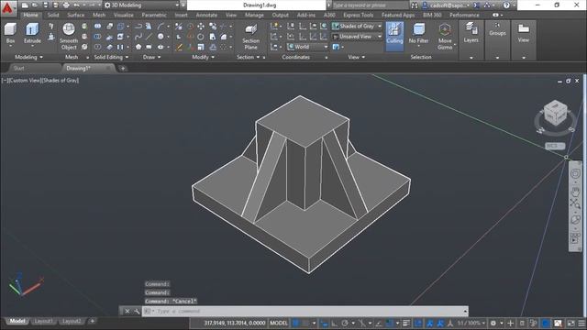Click the Print icon in quick access toolbar
The width and height of the screenshot is (587, 330).
[66, 5]
